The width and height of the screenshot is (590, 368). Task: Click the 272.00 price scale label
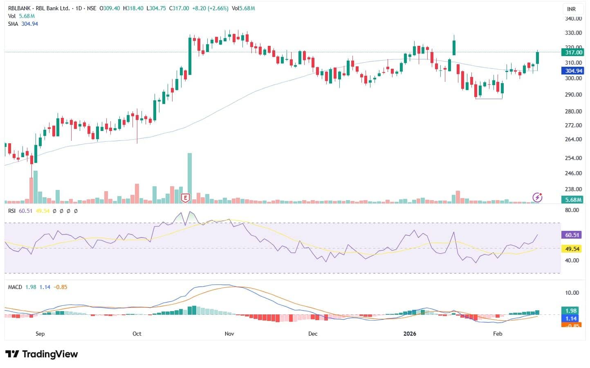tap(573, 125)
